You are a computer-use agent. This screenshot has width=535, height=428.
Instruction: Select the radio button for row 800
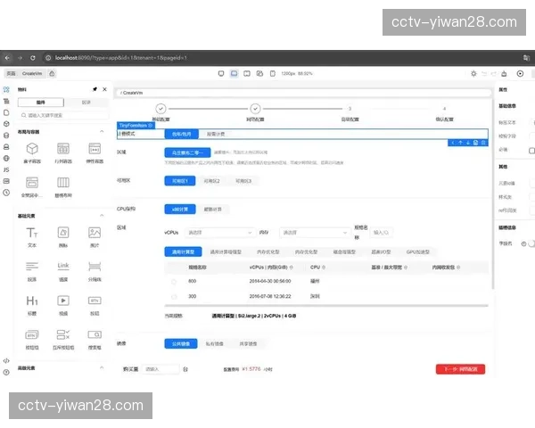pos(174,282)
